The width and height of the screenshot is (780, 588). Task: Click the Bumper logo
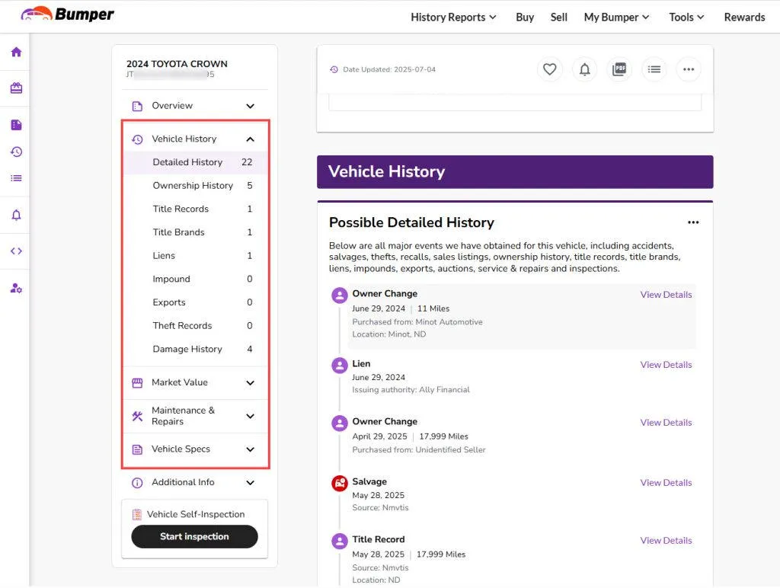(68, 14)
